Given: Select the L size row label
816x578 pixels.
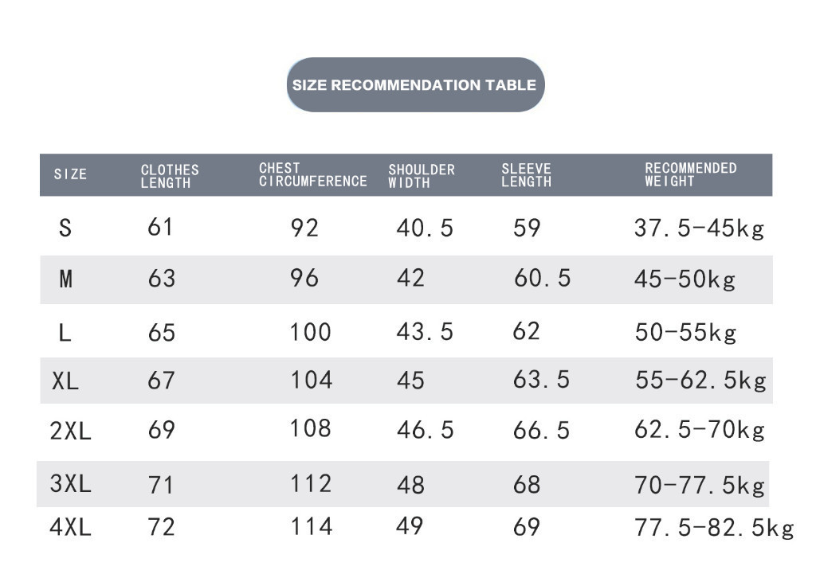Looking at the screenshot, I should point(65,332).
